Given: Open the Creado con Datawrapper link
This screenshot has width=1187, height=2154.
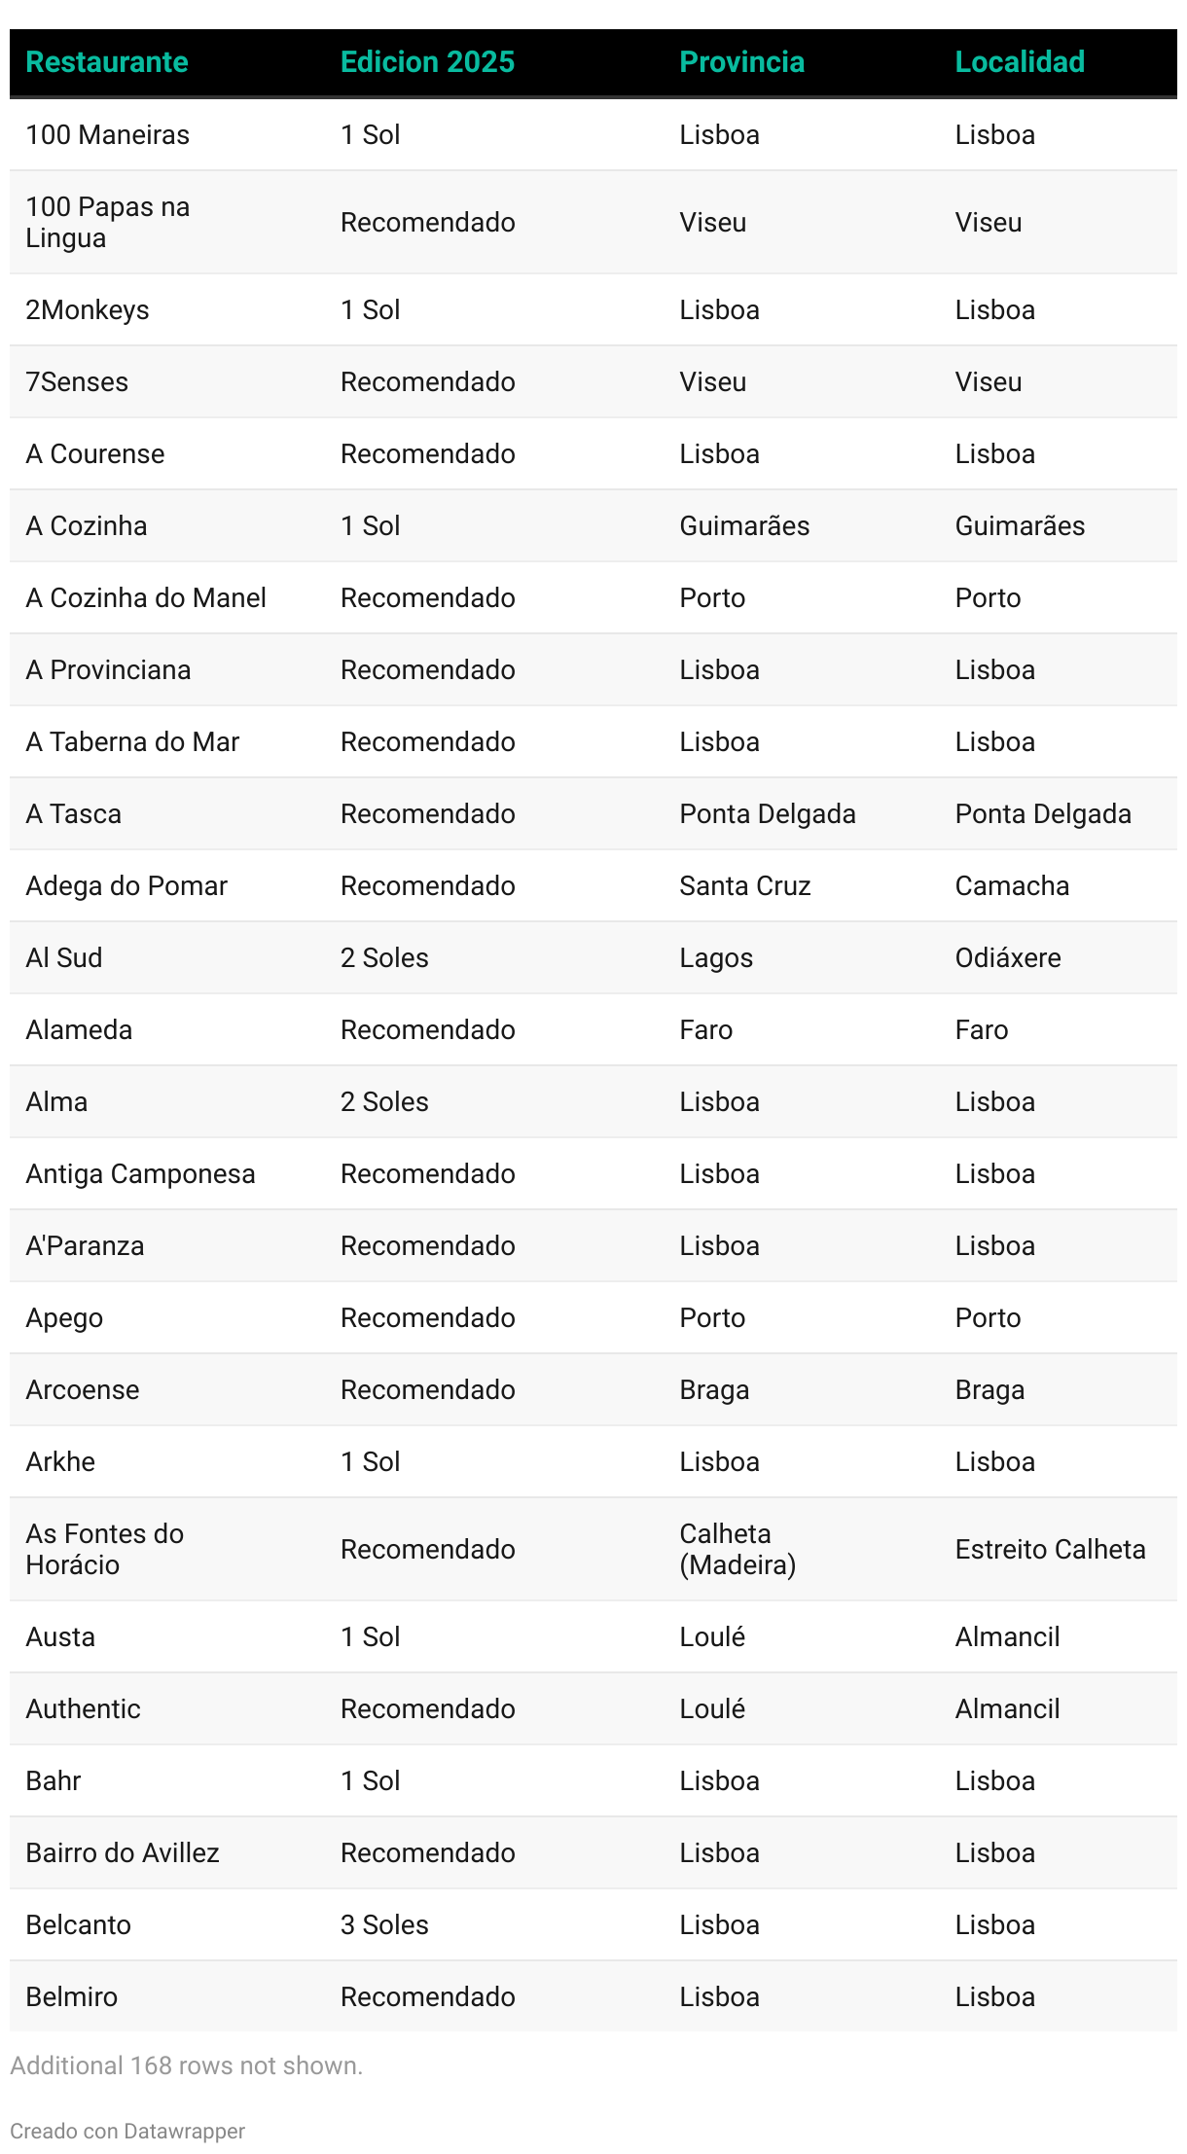Looking at the screenshot, I should tap(127, 2131).
